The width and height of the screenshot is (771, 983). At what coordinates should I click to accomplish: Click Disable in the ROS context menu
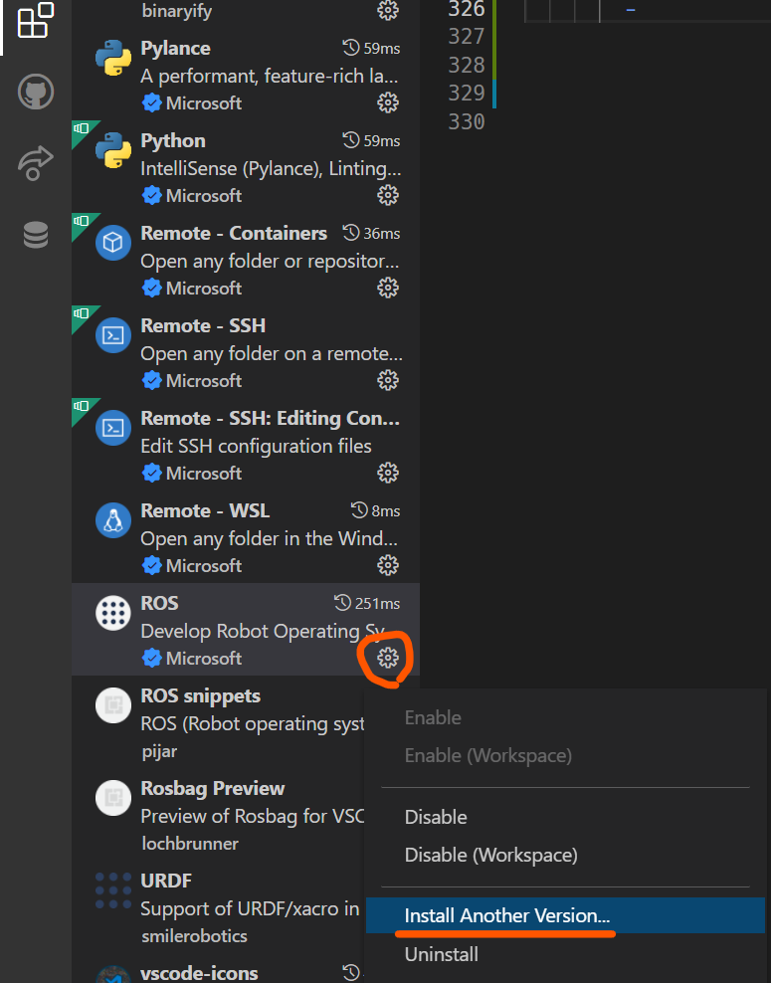coord(436,817)
